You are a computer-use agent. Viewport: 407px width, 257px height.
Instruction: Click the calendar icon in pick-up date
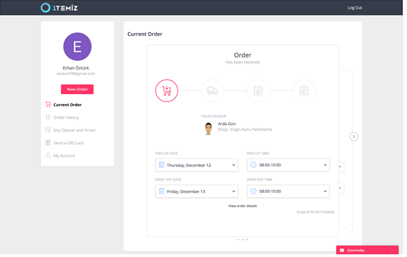tap(162, 165)
